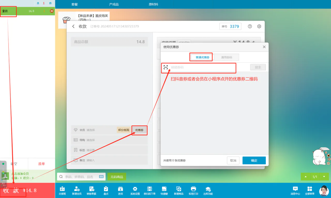Click the 新增商品 add product icon
This screenshot has height=198, width=331.
[179, 191]
